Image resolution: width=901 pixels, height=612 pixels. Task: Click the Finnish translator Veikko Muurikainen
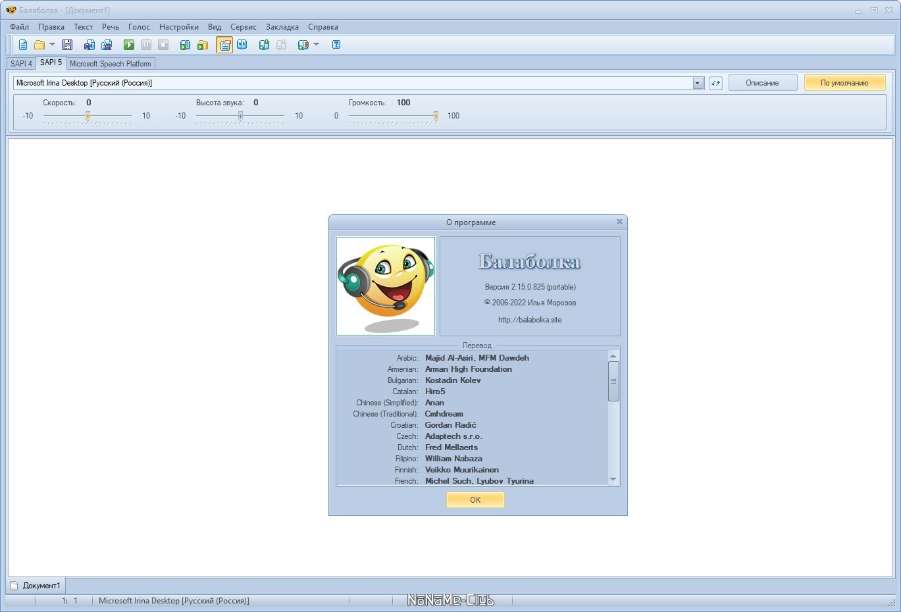point(462,470)
